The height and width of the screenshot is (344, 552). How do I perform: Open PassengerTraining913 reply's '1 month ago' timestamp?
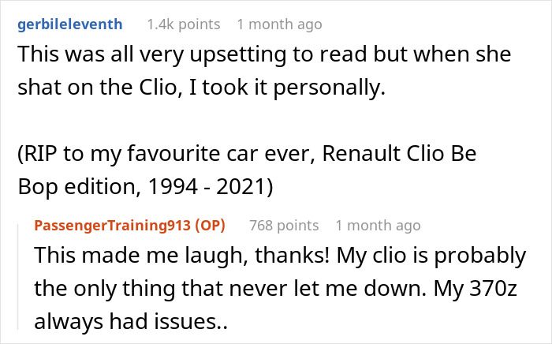(x=378, y=226)
